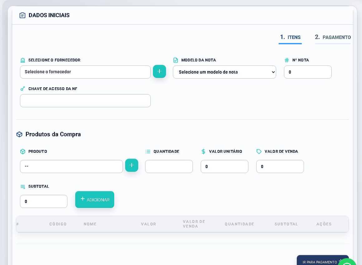Click the Quantidade table column header
Screen dimensions: 362x265
[x=239, y=224]
